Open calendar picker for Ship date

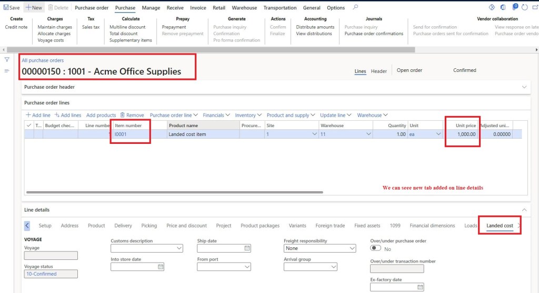point(247,248)
